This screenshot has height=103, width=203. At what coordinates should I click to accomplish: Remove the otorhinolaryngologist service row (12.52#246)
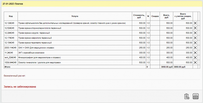click(195, 28)
